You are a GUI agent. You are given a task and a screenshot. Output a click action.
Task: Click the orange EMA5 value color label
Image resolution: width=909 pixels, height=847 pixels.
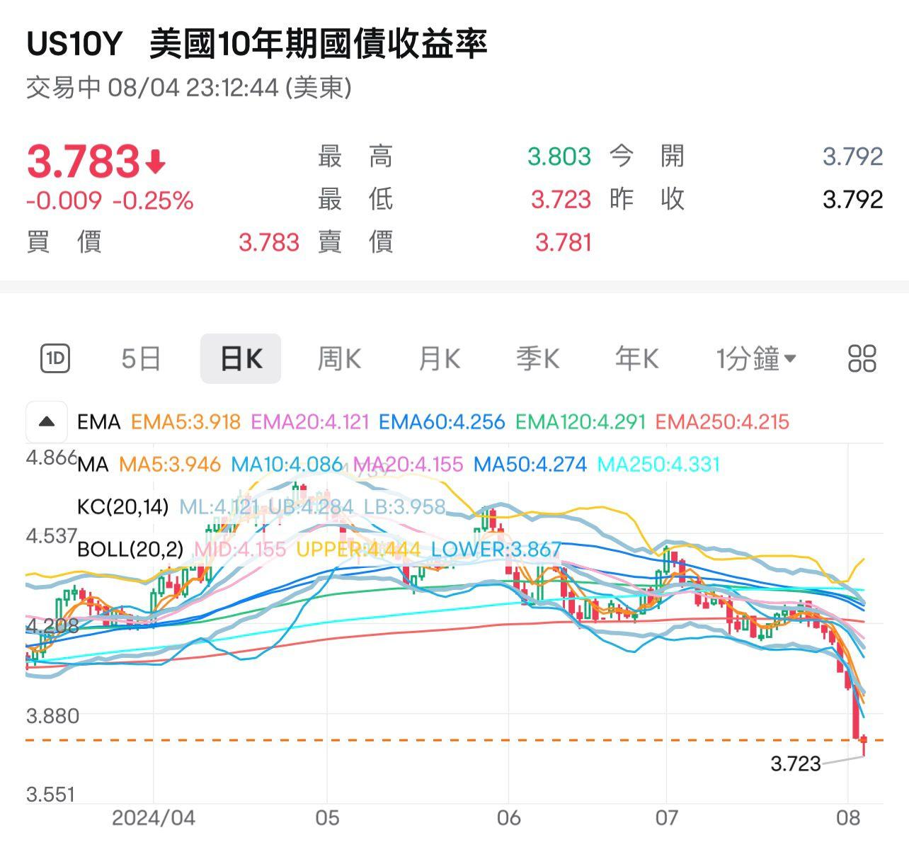[185, 422]
